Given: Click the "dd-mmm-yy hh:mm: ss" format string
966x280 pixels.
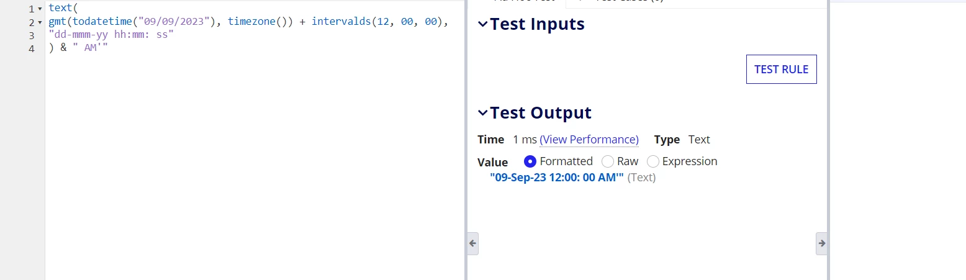Looking at the screenshot, I should click(x=111, y=35).
